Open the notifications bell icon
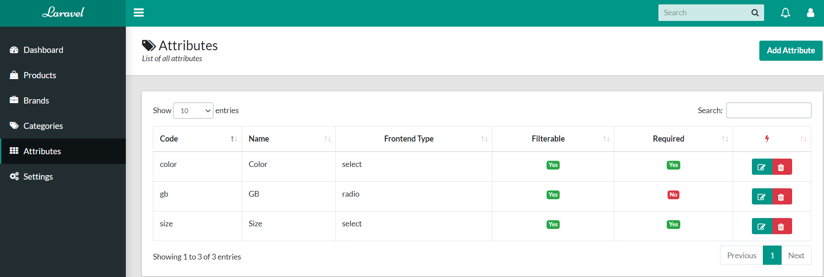 pyautogui.click(x=786, y=13)
